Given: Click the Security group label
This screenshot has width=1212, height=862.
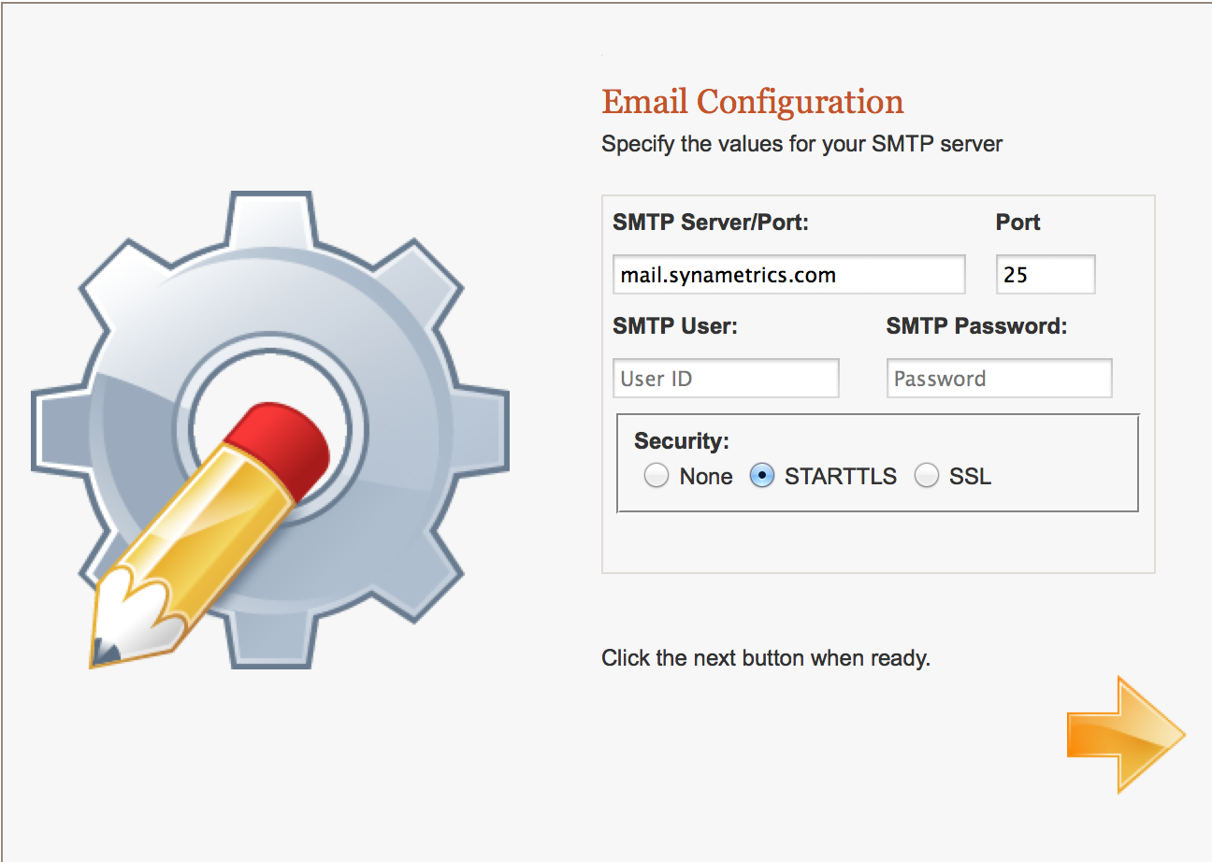Looking at the screenshot, I should pyautogui.click(x=682, y=440).
